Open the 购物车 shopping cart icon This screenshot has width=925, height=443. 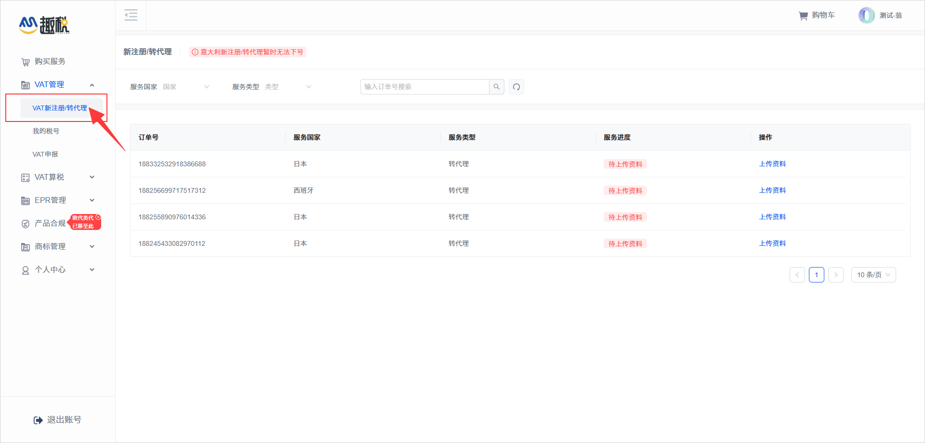803,15
